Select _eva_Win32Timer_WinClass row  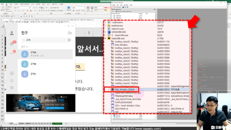coord(147,99)
